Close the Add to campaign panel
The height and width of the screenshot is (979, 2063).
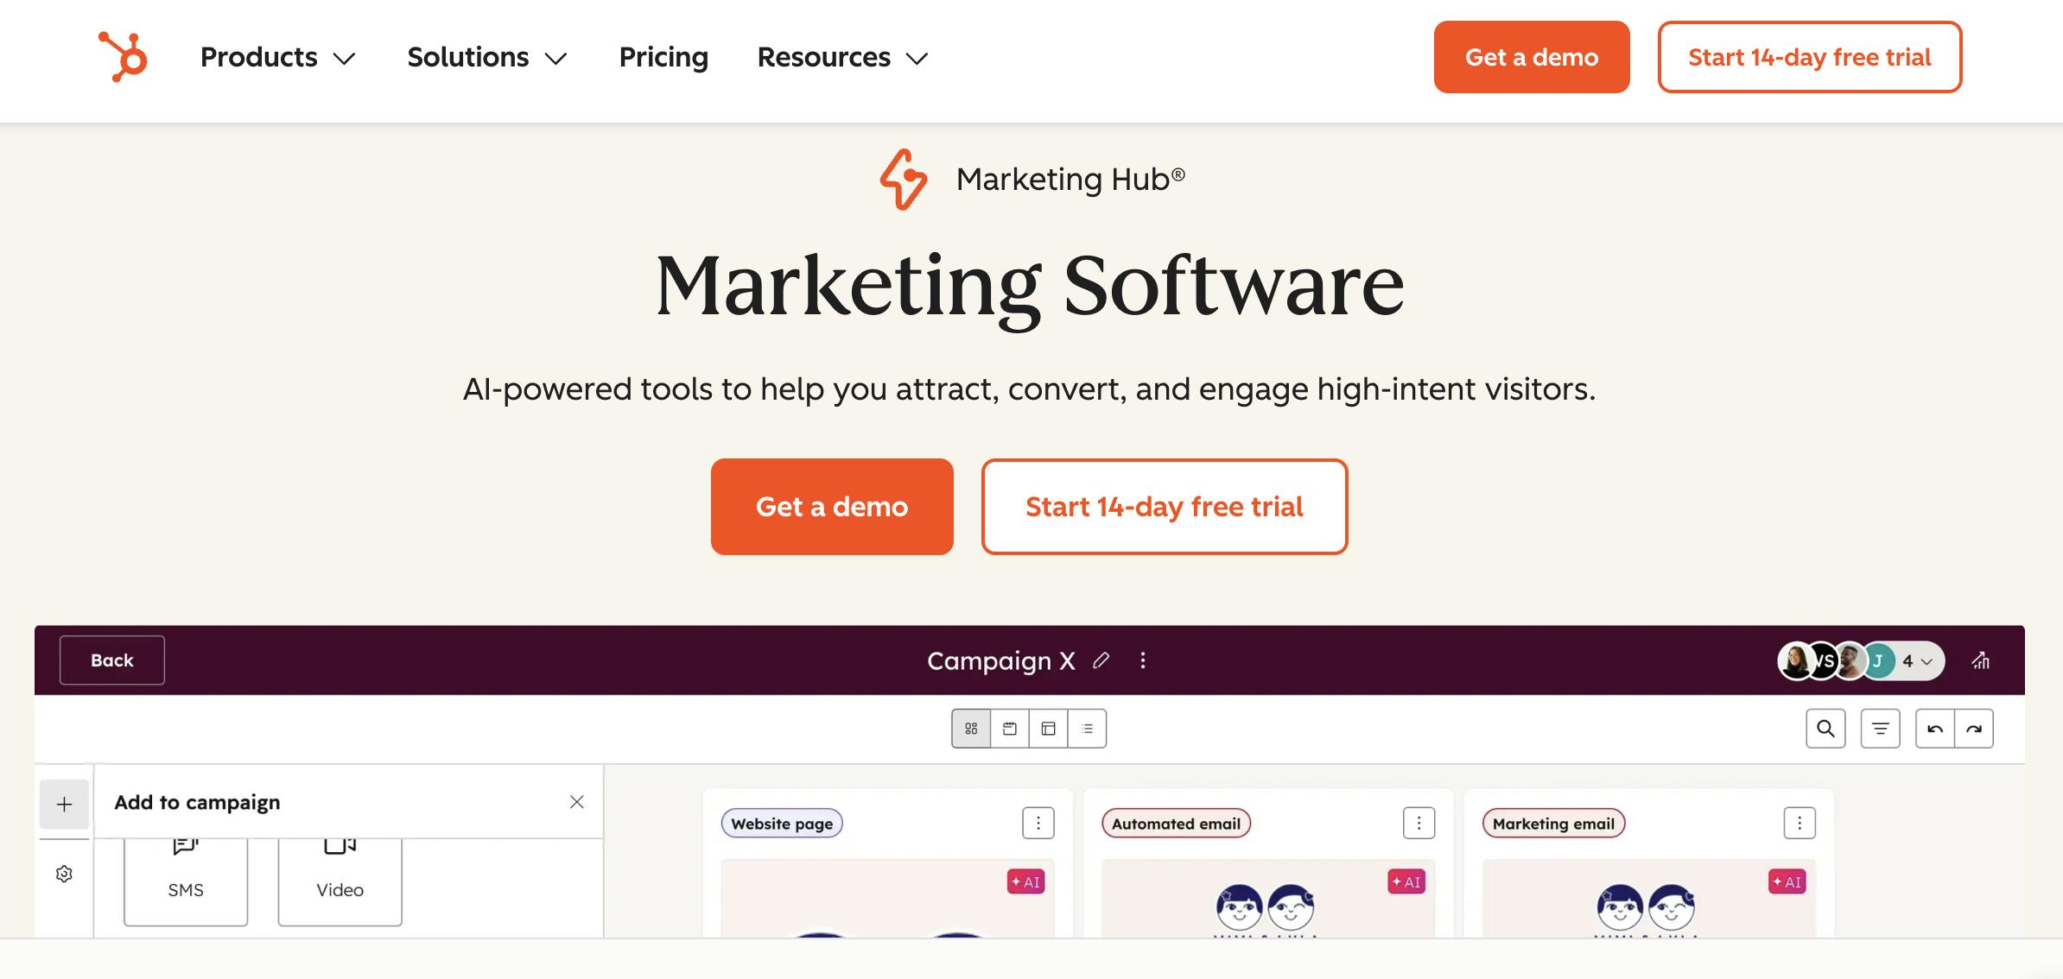577,802
